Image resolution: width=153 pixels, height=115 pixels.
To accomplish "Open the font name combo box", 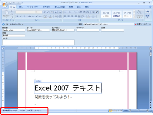I will pos(25,12).
